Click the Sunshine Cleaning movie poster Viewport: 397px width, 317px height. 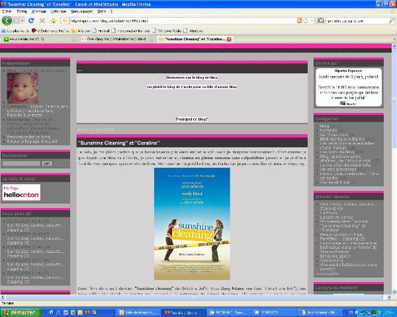[192, 224]
